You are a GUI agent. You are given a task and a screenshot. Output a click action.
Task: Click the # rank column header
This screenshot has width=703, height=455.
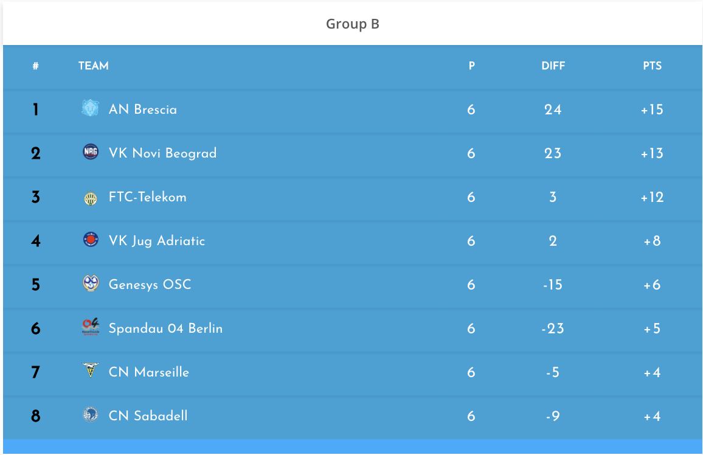coord(36,66)
